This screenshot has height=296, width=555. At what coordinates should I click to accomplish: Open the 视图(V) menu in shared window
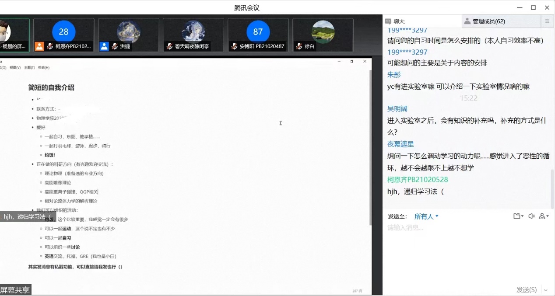(15, 68)
